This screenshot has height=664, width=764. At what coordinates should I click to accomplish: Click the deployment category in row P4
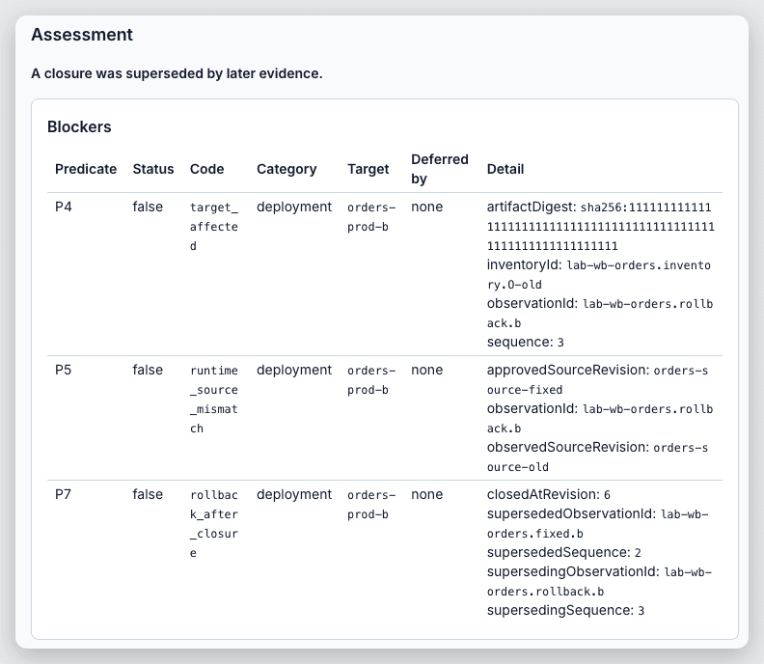[294, 207]
